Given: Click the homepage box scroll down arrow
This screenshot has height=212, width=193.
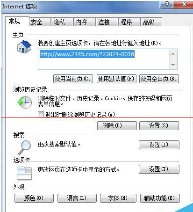Looking at the screenshot, I should pos(173,65).
